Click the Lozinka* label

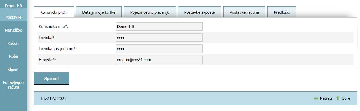coord(47,37)
